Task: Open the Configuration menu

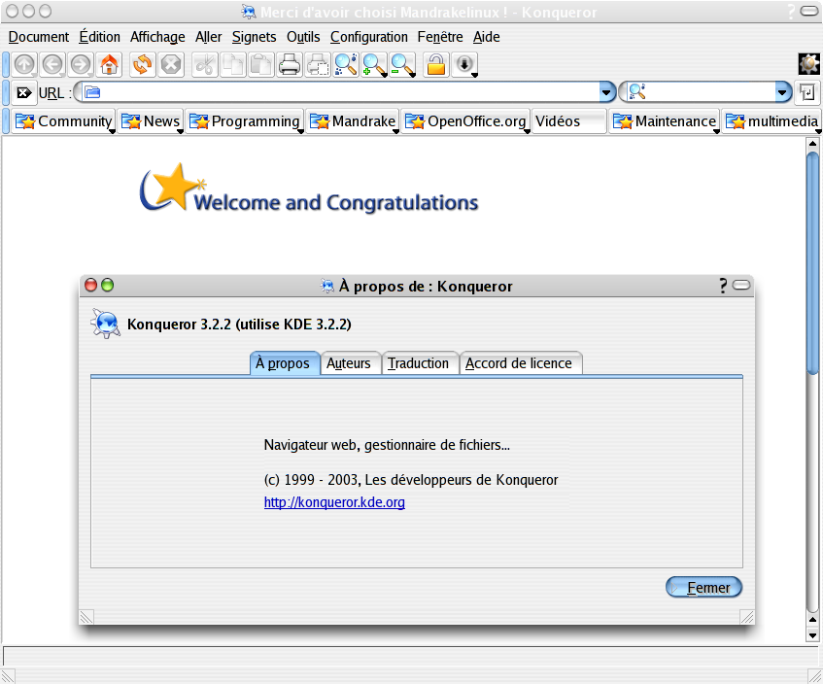Action: click(x=369, y=37)
